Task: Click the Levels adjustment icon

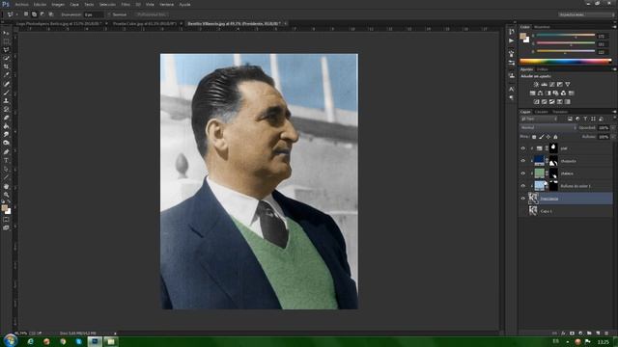Action: coord(545,84)
